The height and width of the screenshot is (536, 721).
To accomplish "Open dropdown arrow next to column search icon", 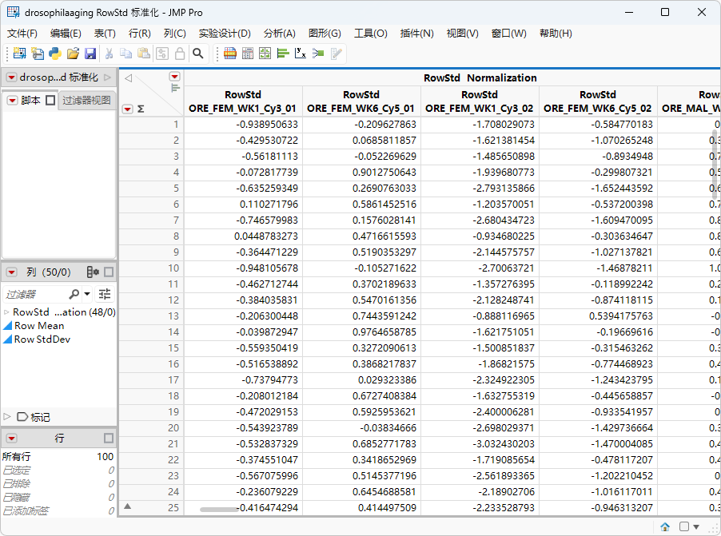I will tap(87, 294).
